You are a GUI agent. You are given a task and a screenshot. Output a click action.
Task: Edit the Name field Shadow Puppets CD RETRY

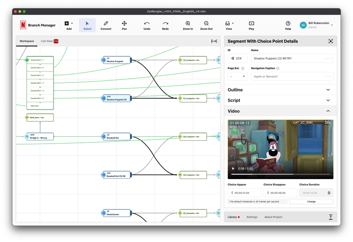292,58
